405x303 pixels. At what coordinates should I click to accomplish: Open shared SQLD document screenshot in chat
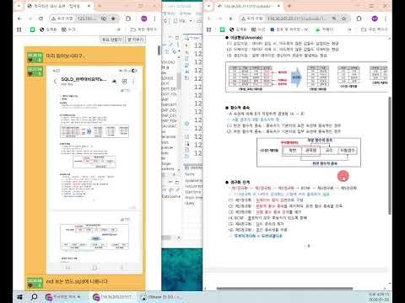[94, 170]
